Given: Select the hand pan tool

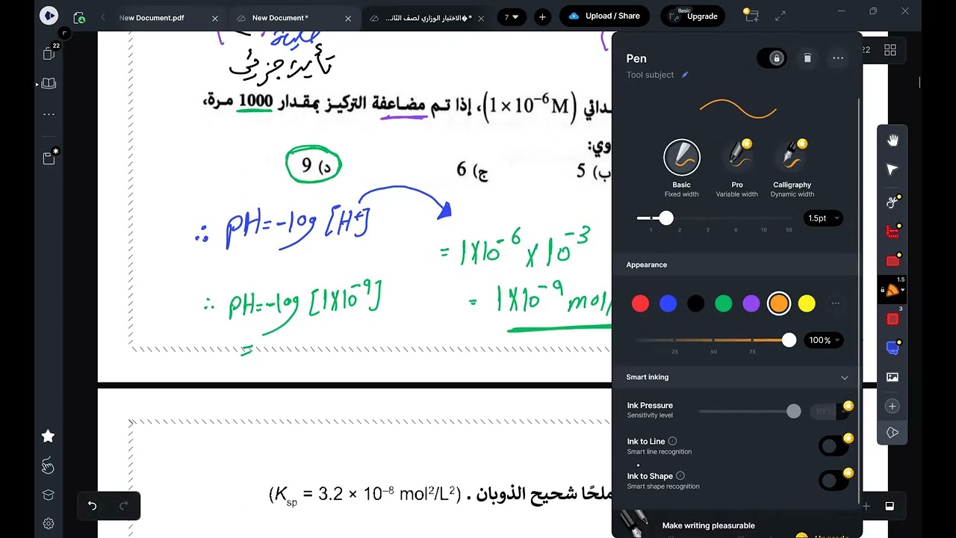Looking at the screenshot, I should click(x=893, y=140).
